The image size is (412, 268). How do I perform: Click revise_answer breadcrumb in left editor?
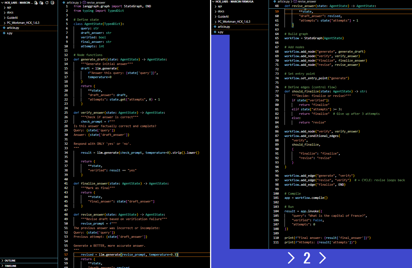[x=96, y=3]
